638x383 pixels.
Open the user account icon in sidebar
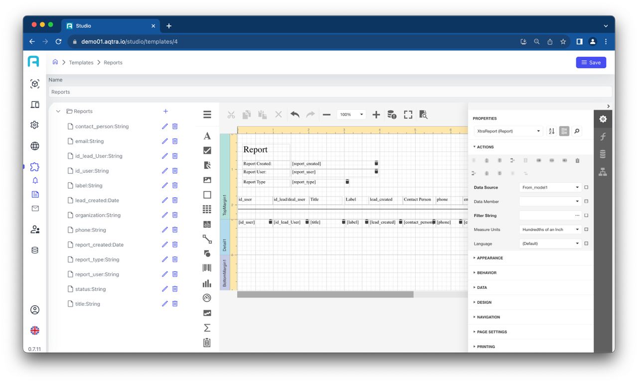35,310
